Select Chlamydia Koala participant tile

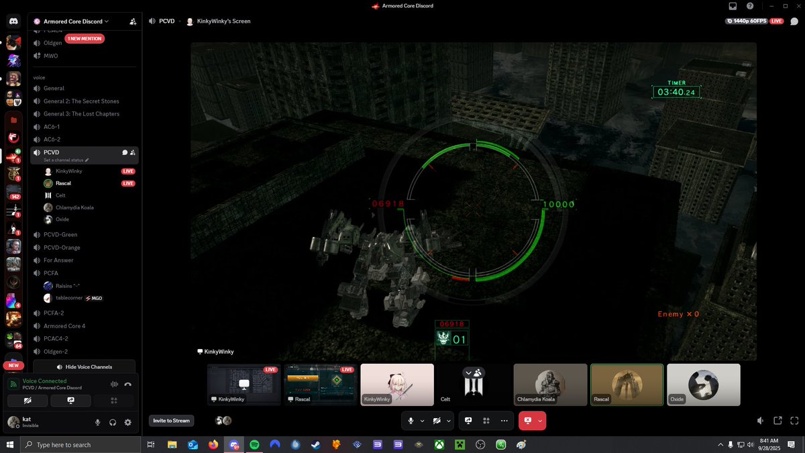(x=550, y=385)
